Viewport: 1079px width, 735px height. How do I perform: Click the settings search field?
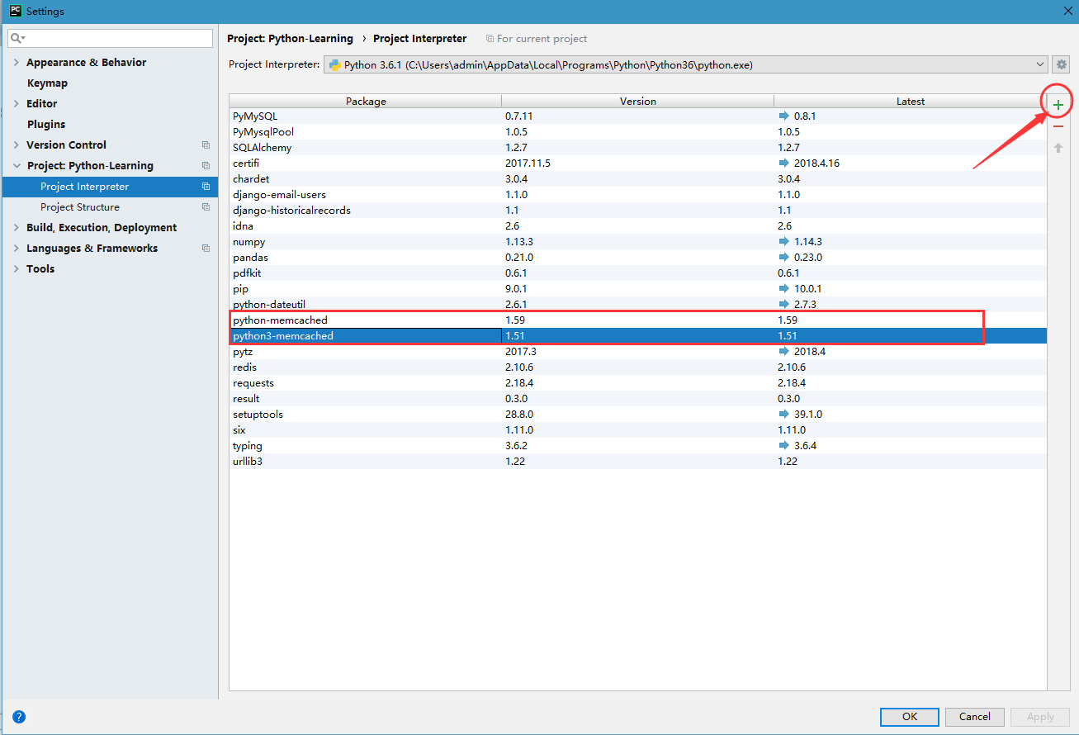coord(111,38)
